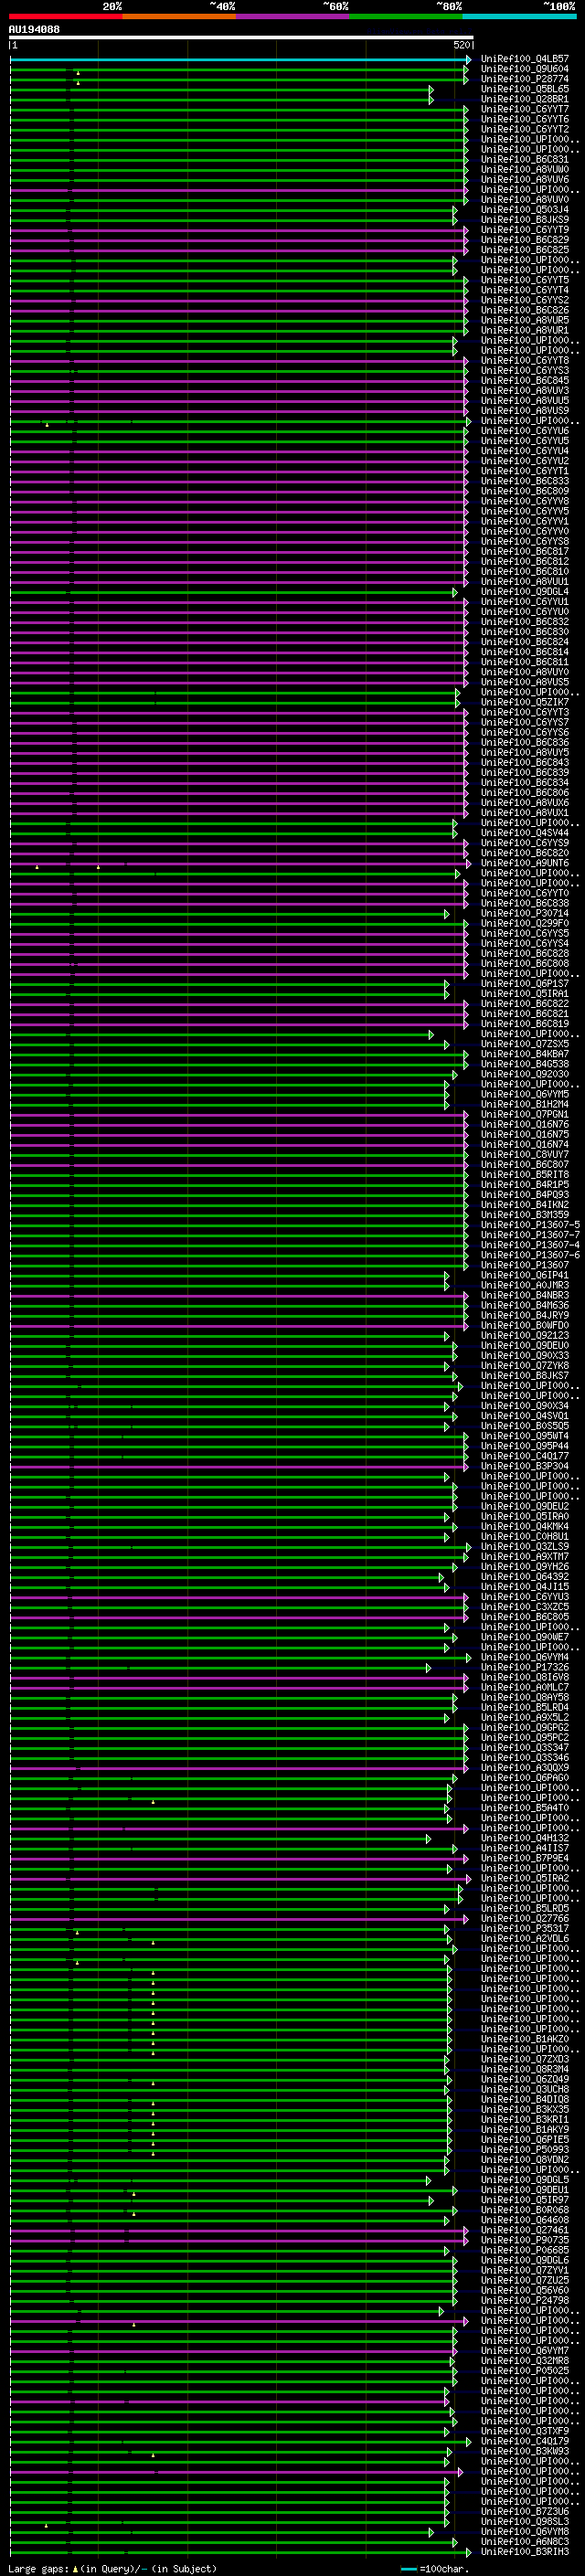The height and width of the screenshot is (2576, 585).
Task: Select the UniRef100_Q3TXF9 hit label
Action: (525, 2431)
